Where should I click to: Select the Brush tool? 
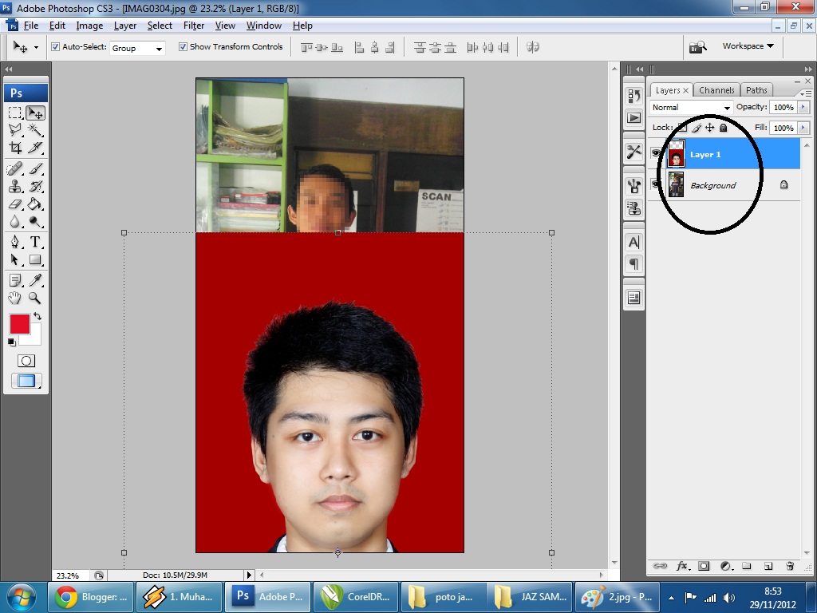35,169
